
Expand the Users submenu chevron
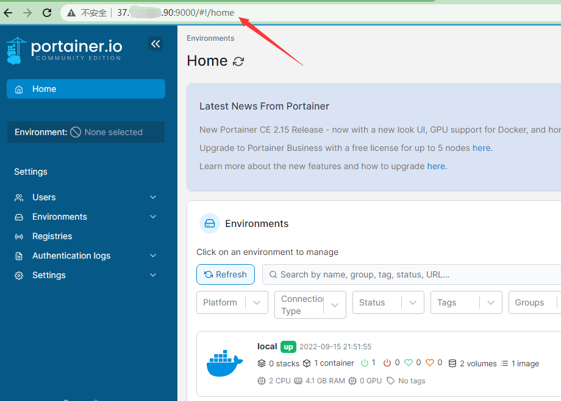153,198
